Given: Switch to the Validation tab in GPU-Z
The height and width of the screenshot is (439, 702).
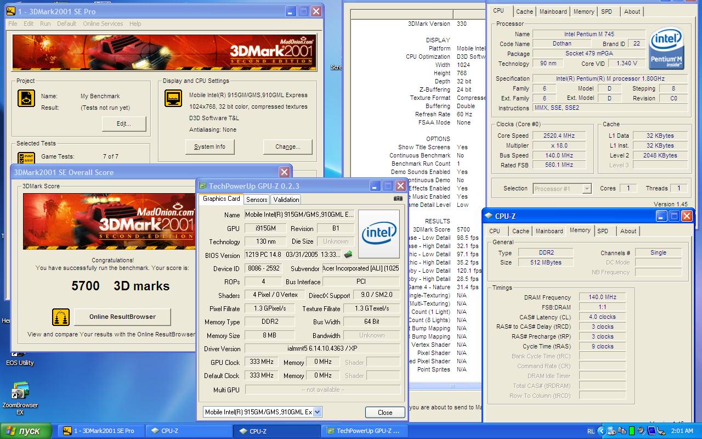Looking at the screenshot, I should point(286,200).
